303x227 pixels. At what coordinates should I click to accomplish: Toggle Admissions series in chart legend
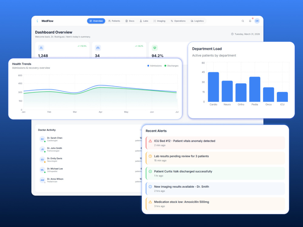point(155,66)
